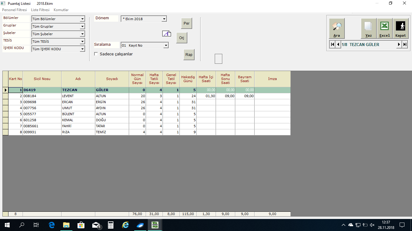412x231 pixels.
Task: Open the İŞYERİ KODU dropdown
Action: pos(82,49)
